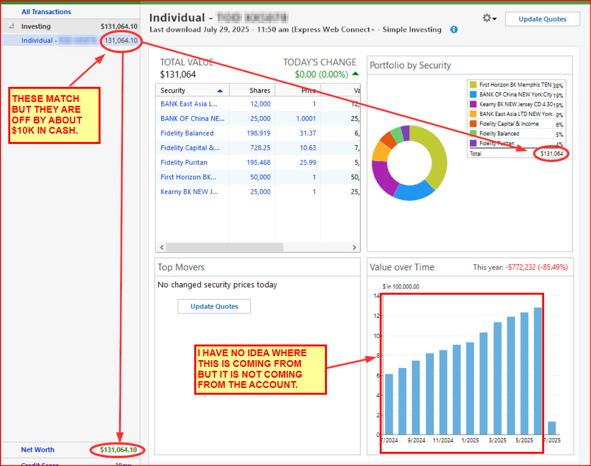The width and height of the screenshot is (591, 466).
Task: Open BANK OF China NE... security
Action: 192,119
